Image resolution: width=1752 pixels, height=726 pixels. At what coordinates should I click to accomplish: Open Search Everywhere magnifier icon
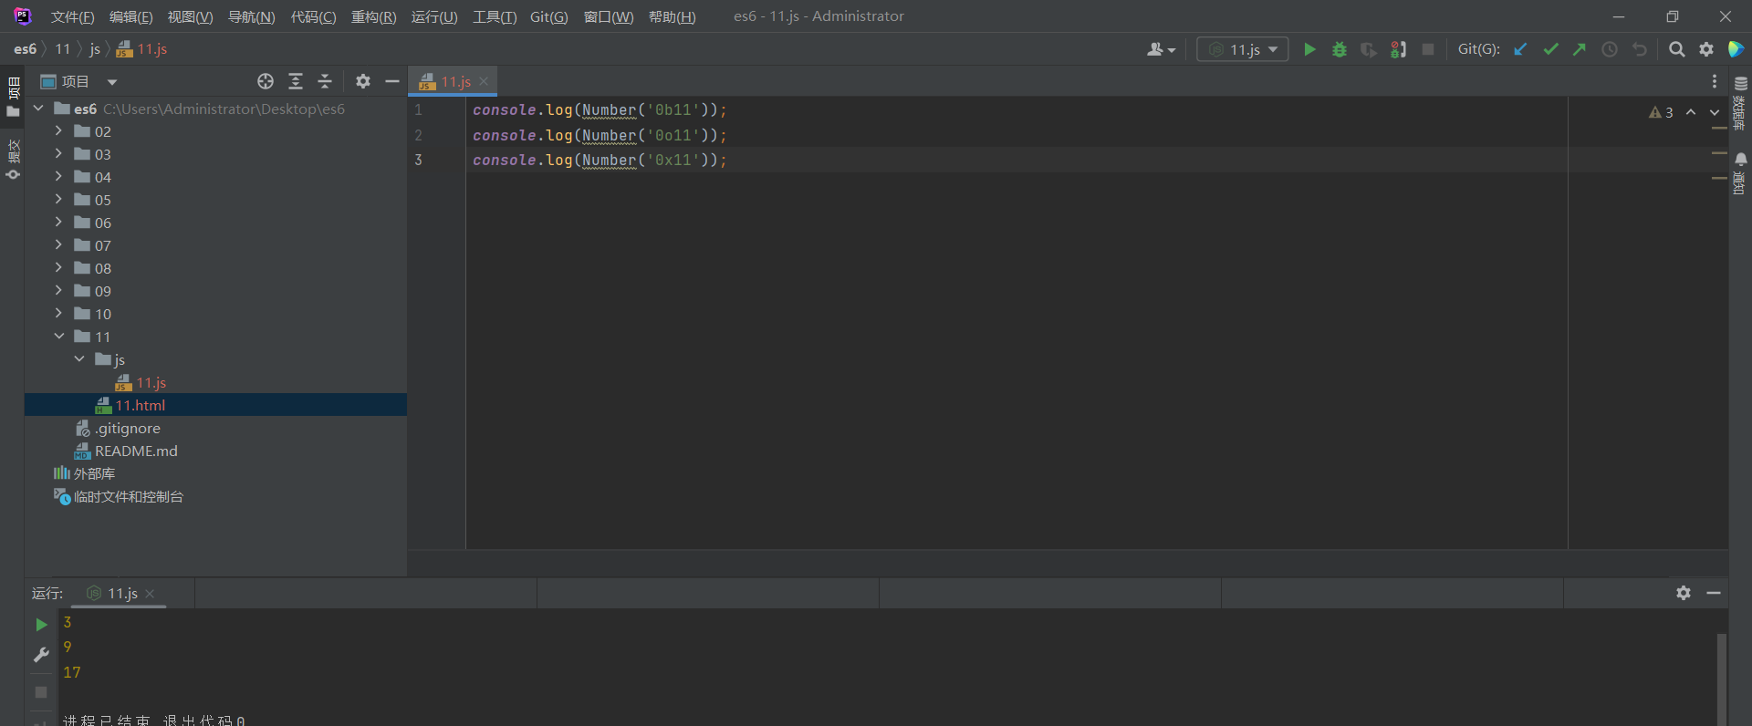tap(1677, 49)
